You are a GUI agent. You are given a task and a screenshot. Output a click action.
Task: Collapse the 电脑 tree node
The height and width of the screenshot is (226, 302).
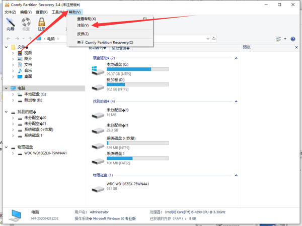click(x=7, y=88)
